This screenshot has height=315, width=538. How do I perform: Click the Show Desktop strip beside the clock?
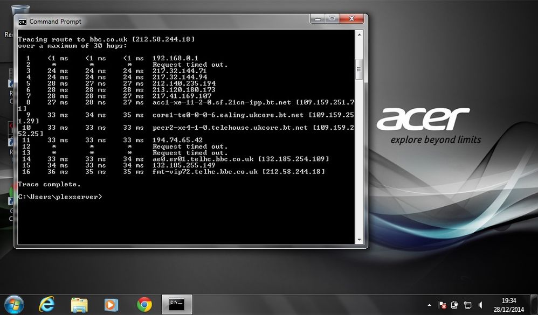[534, 304]
